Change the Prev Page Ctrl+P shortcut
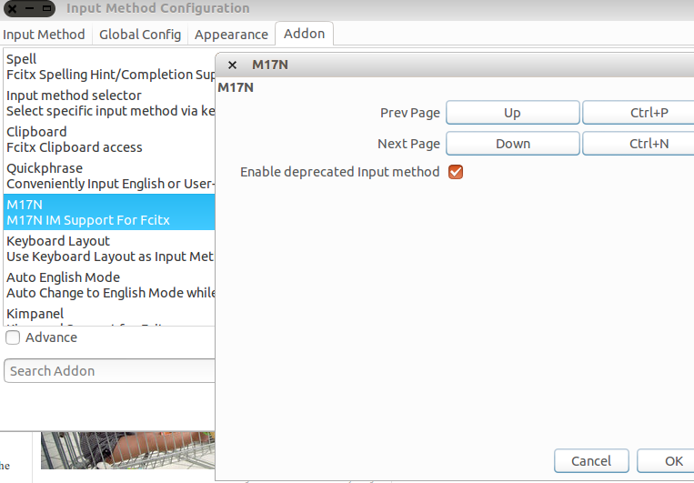Screen dimensions: 694x483 click(639, 113)
